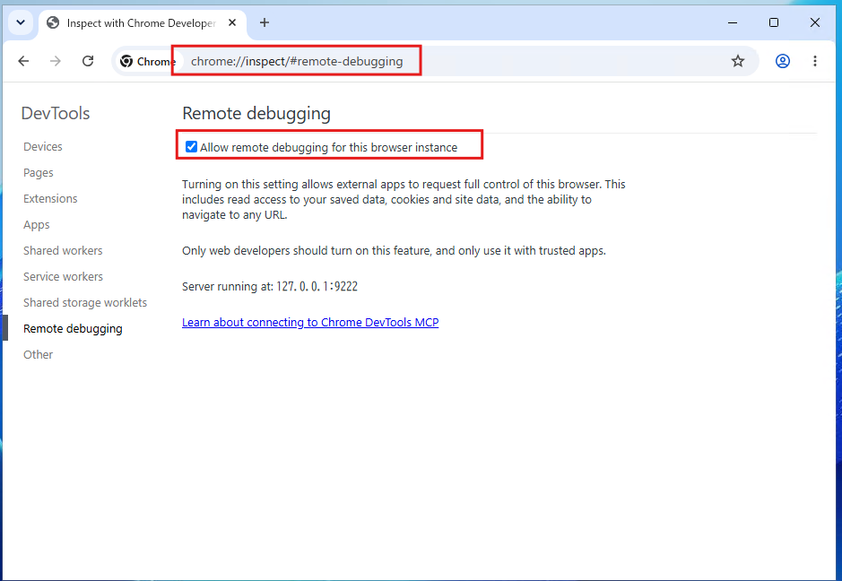
Task: Select the Inspect with Chrome Developer tab
Action: coord(141,23)
